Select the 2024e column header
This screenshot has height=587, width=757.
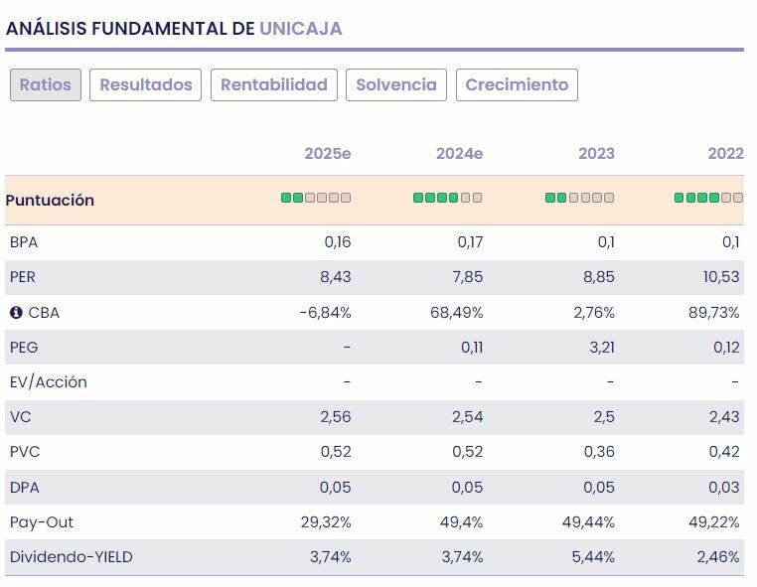click(459, 154)
